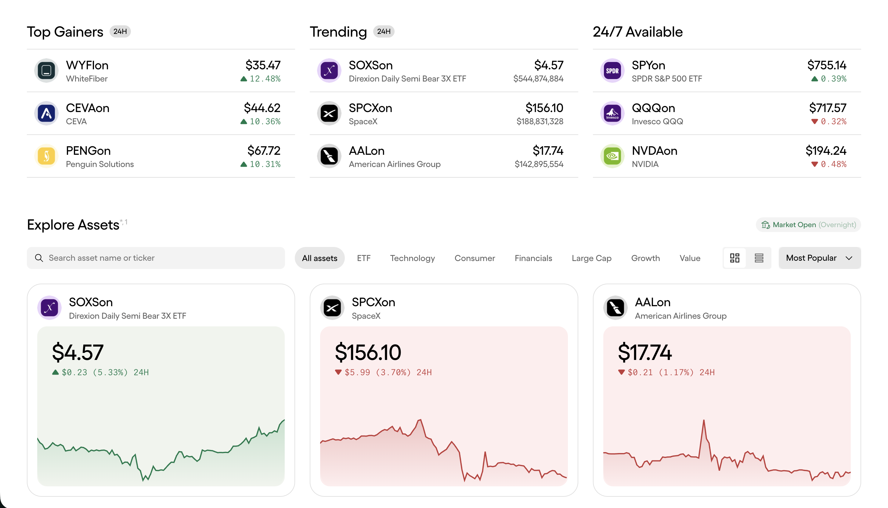Image resolution: width=888 pixels, height=508 pixels.
Task: Click the $755.14 SPYon price
Action: tap(827, 65)
